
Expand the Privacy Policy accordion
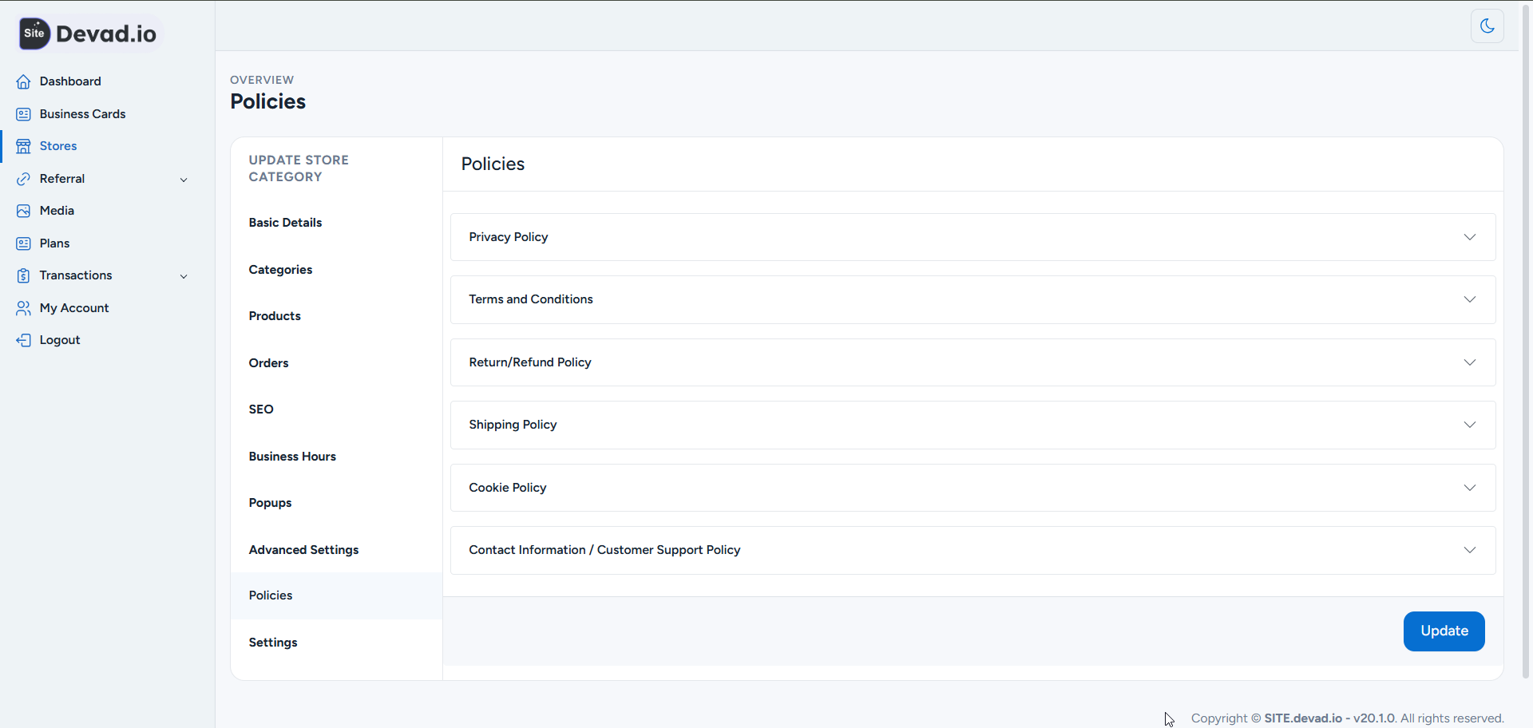(x=1469, y=237)
